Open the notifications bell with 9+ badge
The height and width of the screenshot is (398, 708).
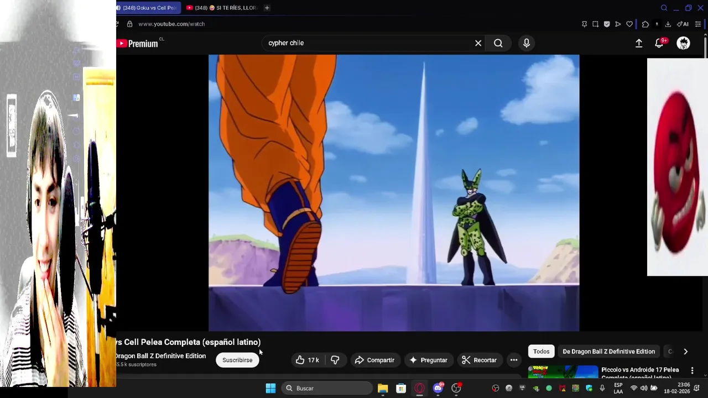(x=659, y=43)
